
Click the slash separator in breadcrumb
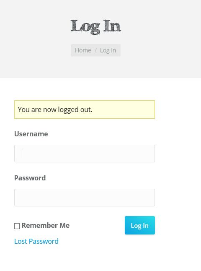coord(95,50)
